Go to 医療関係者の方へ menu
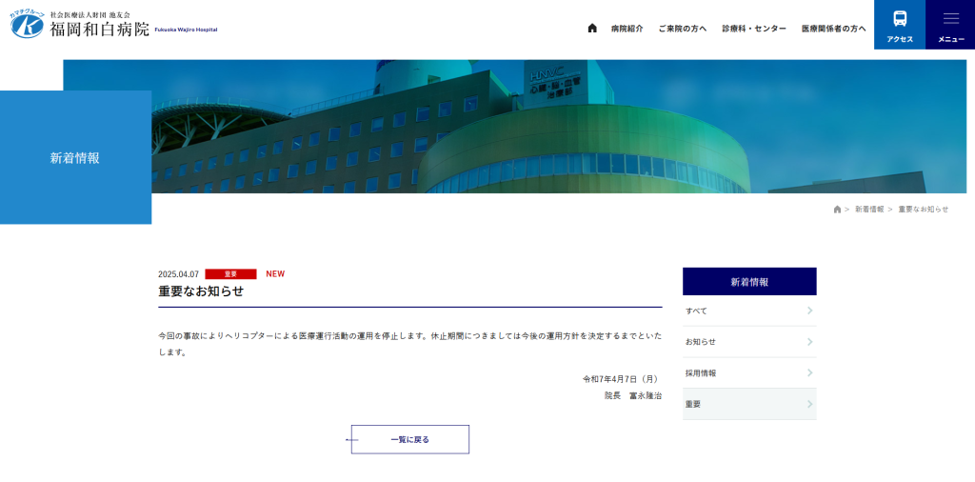Screen dimensions: 975x482 tap(833, 29)
